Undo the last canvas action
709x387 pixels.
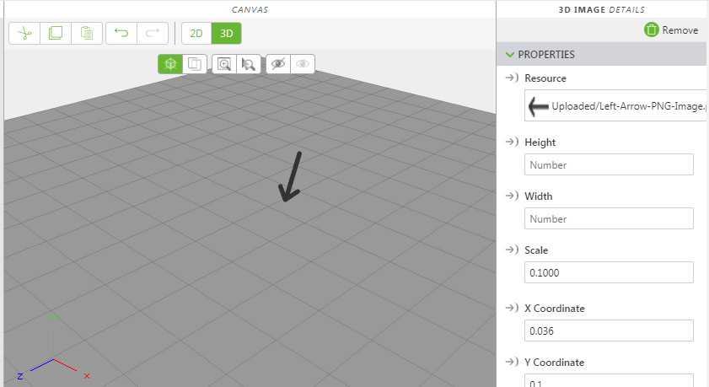coord(121,34)
